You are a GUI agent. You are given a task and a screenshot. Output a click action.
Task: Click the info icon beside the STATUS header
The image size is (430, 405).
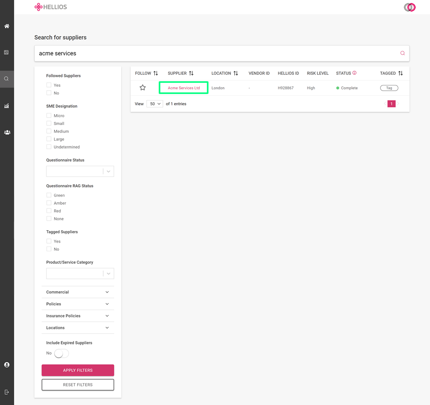355,73
